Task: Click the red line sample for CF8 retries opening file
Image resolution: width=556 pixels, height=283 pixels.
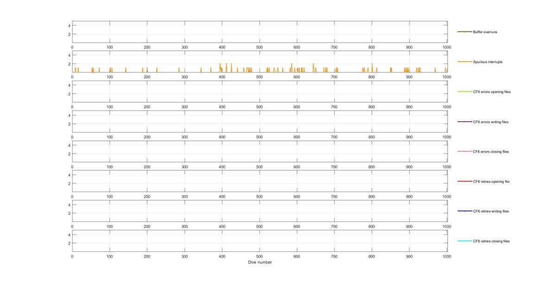Action: point(465,181)
